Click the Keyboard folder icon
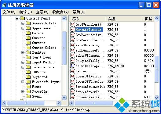This screenshot has width=161, height=114. [28, 77]
